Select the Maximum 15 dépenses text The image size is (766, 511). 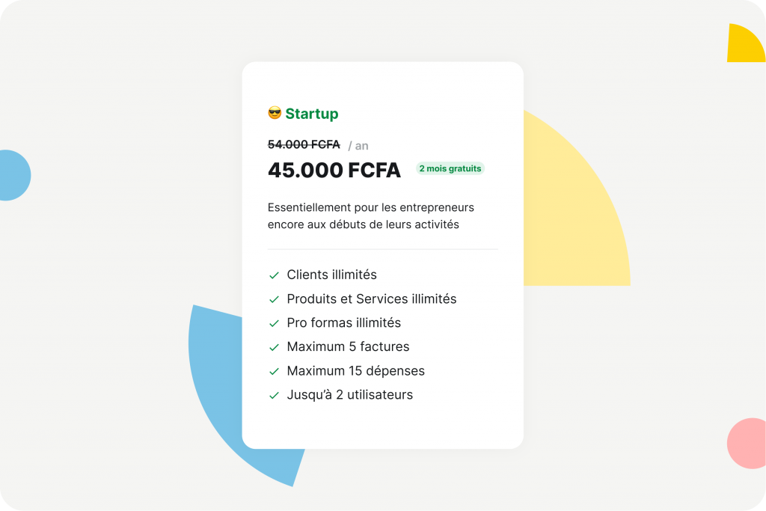(x=355, y=370)
